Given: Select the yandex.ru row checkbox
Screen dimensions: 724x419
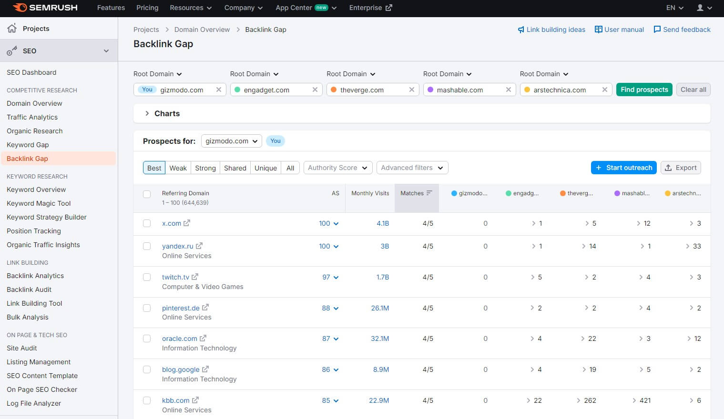Looking at the screenshot, I should click(147, 246).
